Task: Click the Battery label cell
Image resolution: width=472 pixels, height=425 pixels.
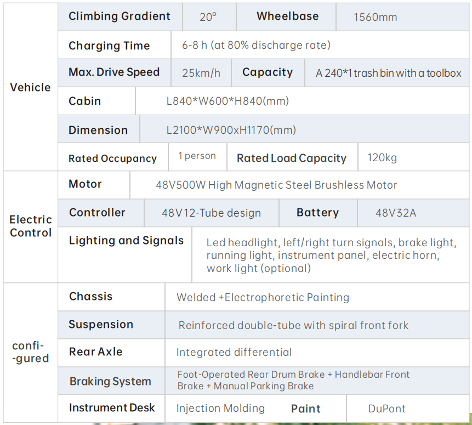Action: coord(318,213)
